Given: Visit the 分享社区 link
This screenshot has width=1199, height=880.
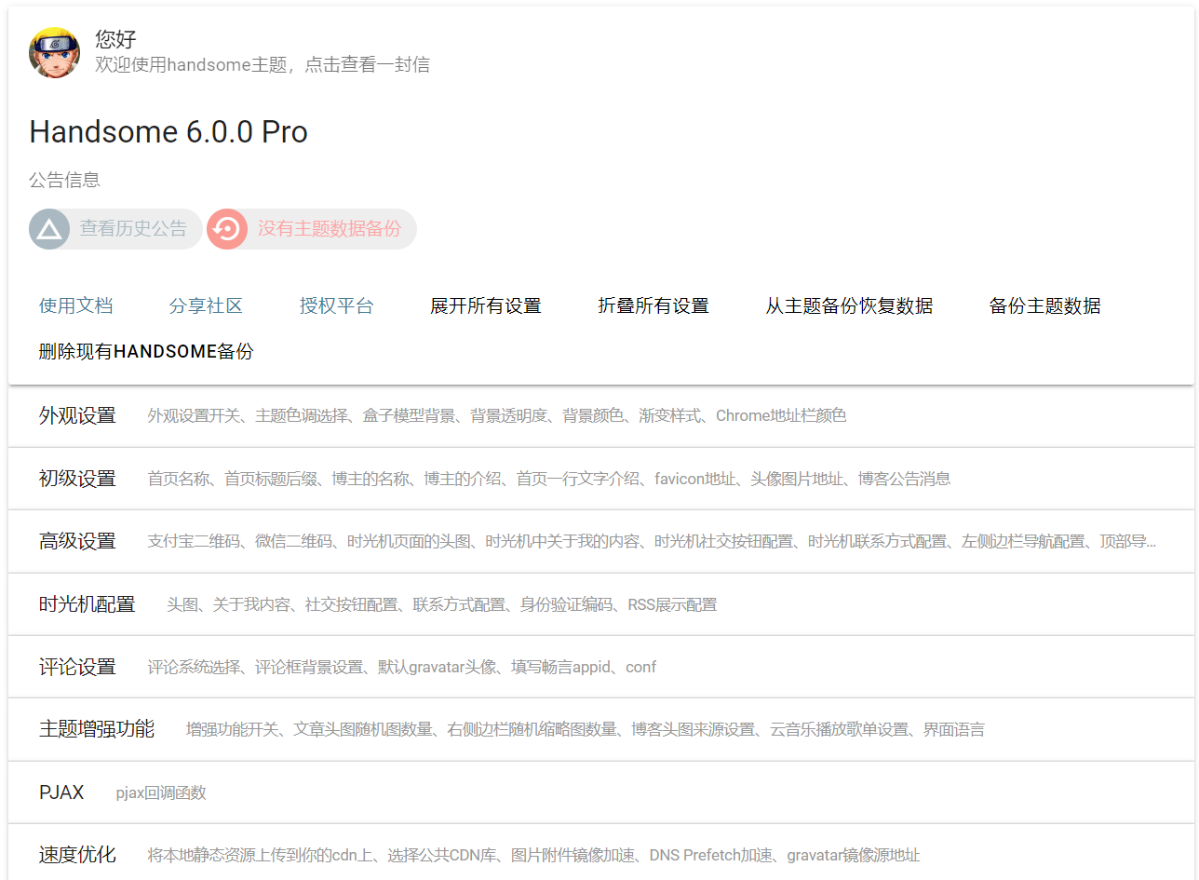Looking at the screenshot, I should [206, 305].
